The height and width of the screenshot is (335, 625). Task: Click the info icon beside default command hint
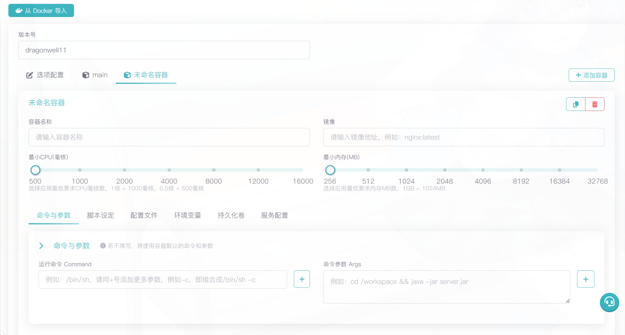click(x=103, y=246)
